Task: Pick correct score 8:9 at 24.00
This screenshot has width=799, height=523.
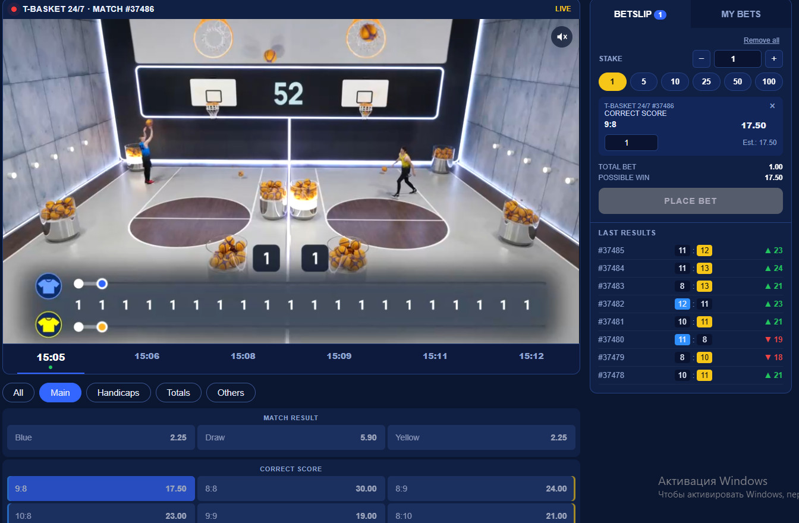Action: click(x=482, y=489)
